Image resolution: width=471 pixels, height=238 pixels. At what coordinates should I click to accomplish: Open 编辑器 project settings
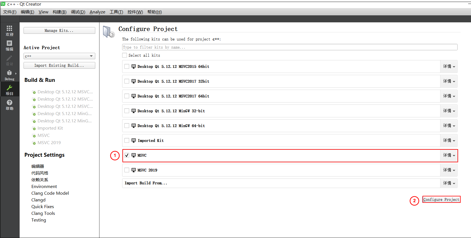coord(38,166)
